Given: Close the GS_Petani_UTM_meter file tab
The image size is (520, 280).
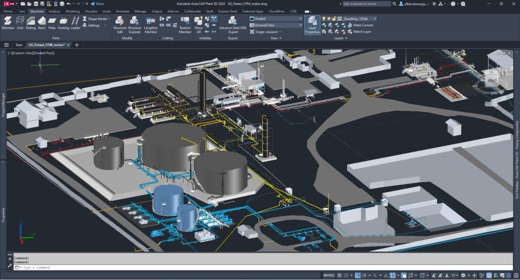Looking at the screenshot, I should (69, 45).
